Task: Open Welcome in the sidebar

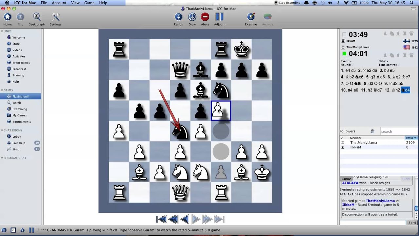Action: tap(19, 37)
